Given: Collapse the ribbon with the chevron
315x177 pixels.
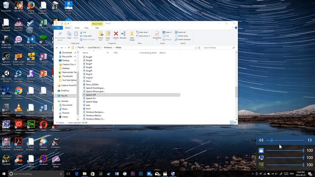Looking at the screenshot, I should [232, 28].
